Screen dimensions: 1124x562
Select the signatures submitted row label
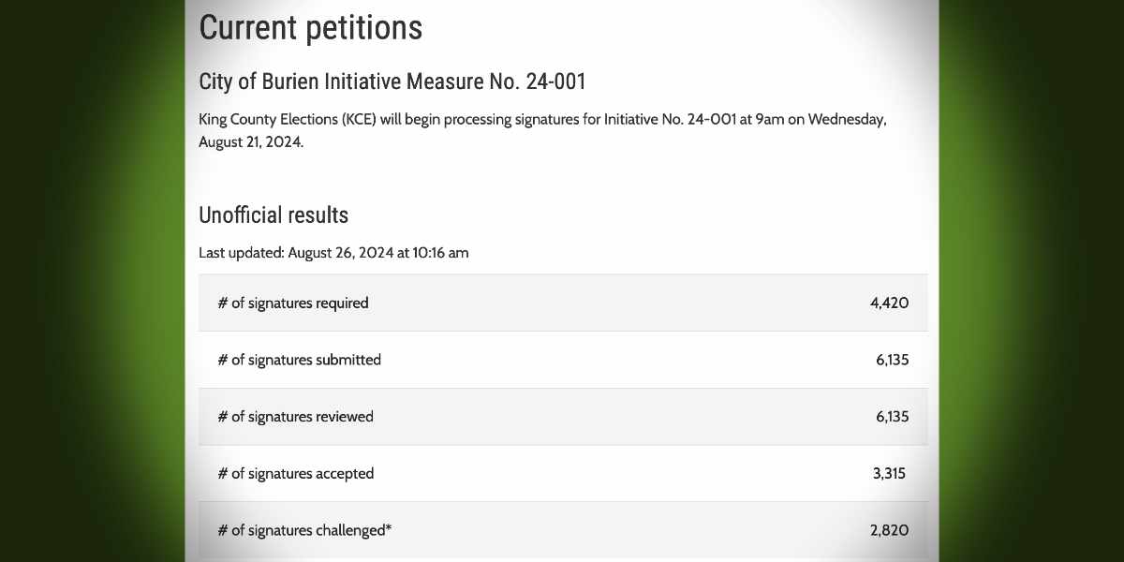pyautogui.click(x=299, y=360)
